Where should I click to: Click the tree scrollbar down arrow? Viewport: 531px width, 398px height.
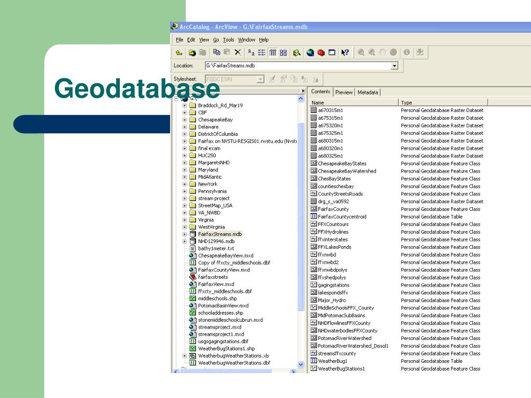pos(301,364)
